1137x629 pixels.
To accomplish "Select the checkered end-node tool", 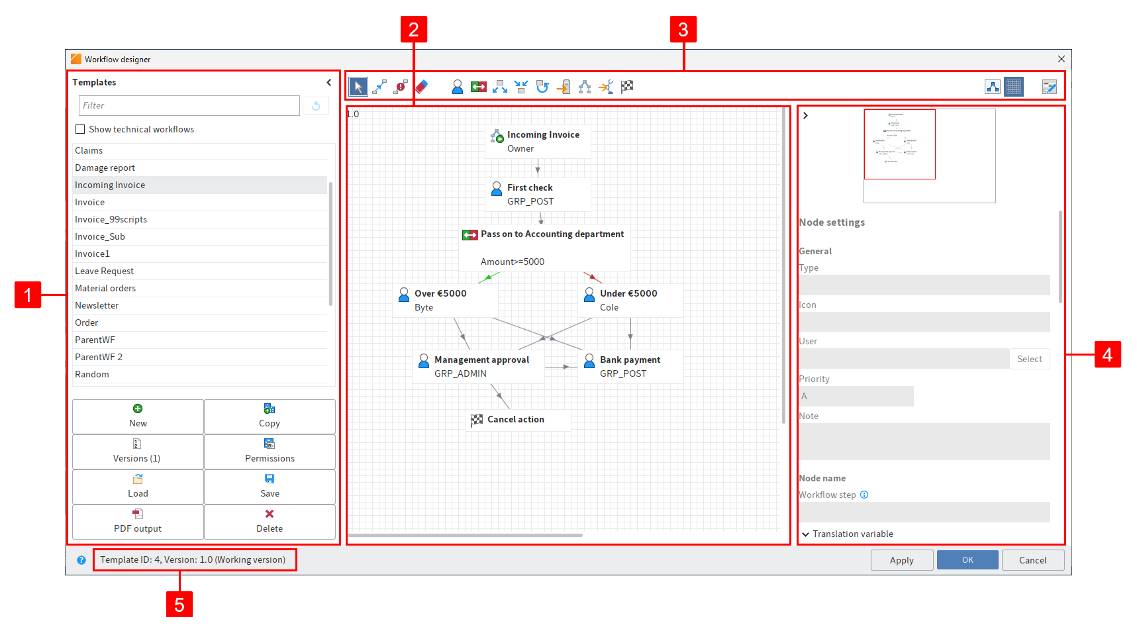I will coord(627,86).
